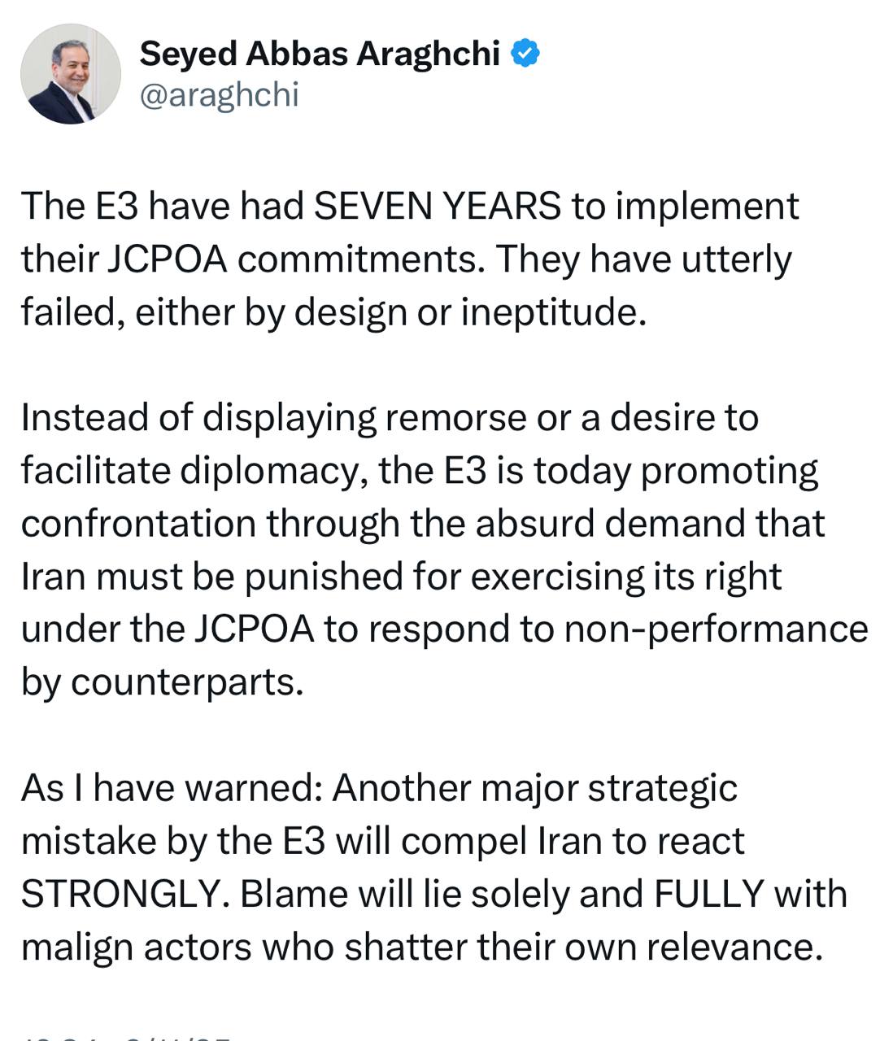This screenshot has width=893, height=1041.
Task: Open the @araghchi handle link
Action: 220,95
